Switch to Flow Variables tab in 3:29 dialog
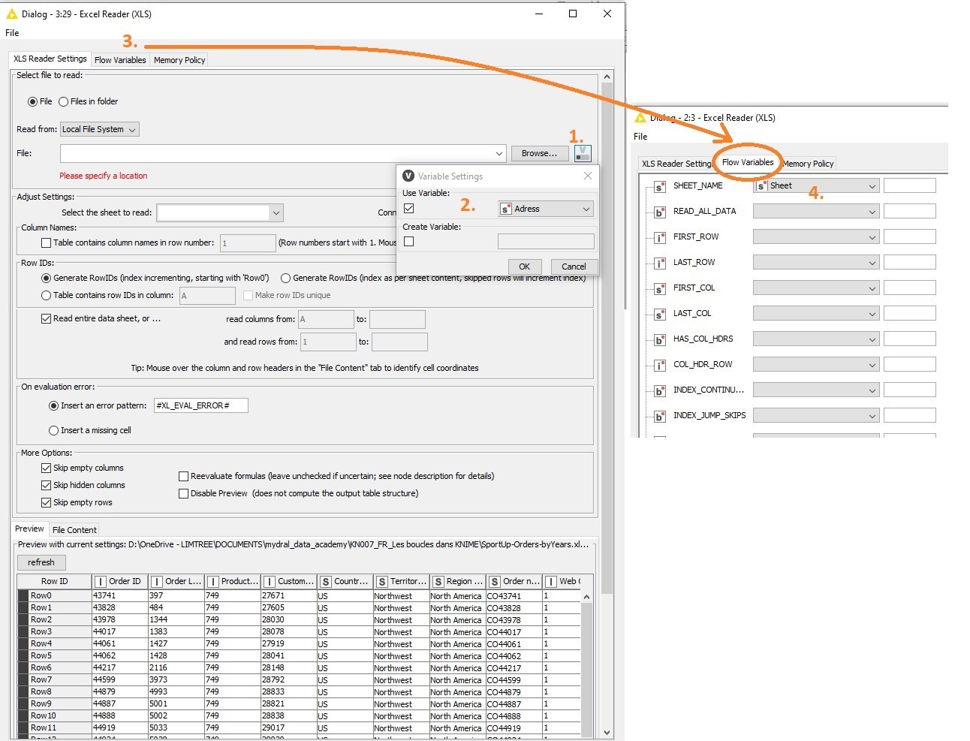The width and height of the screenshot is (970, 741). [x=120, y=60]
